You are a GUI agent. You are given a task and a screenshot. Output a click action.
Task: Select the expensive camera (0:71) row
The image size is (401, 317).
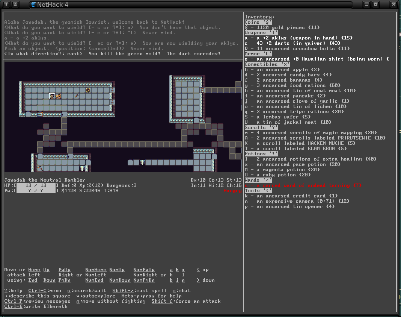[x=297, y=201]
